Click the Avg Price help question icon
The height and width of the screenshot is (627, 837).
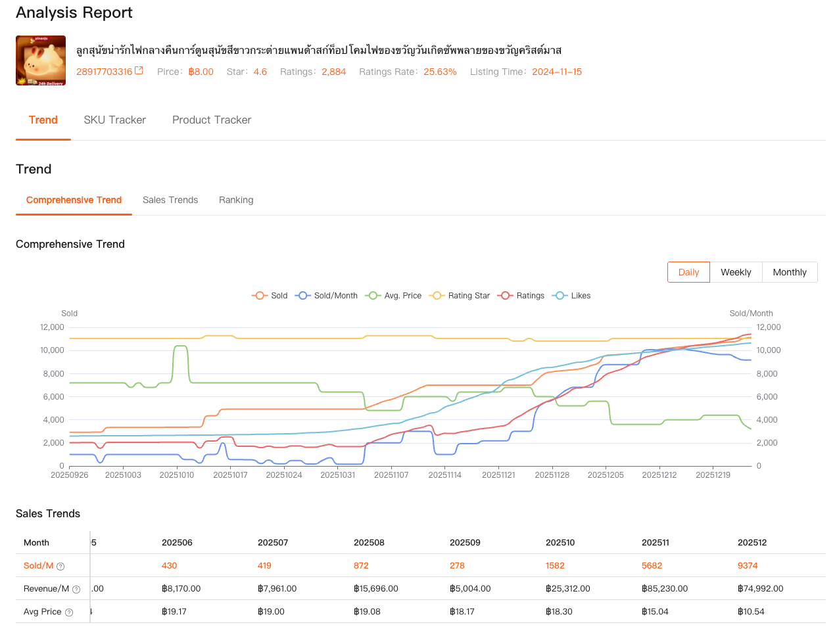pyautogui.click(x=69, y=613)
